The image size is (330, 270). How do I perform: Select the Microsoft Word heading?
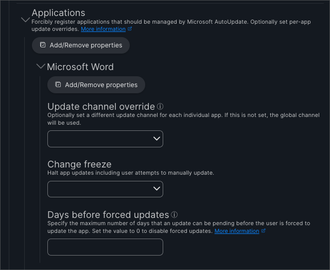(80, 67)
